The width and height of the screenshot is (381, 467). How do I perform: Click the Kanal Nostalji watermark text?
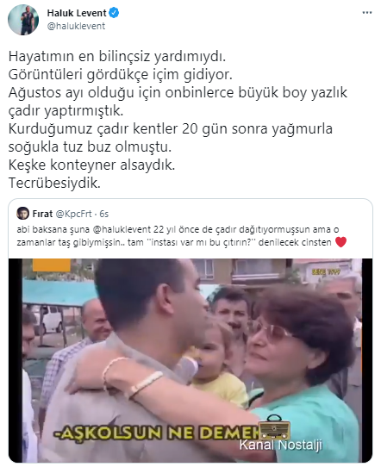(281, 445)
